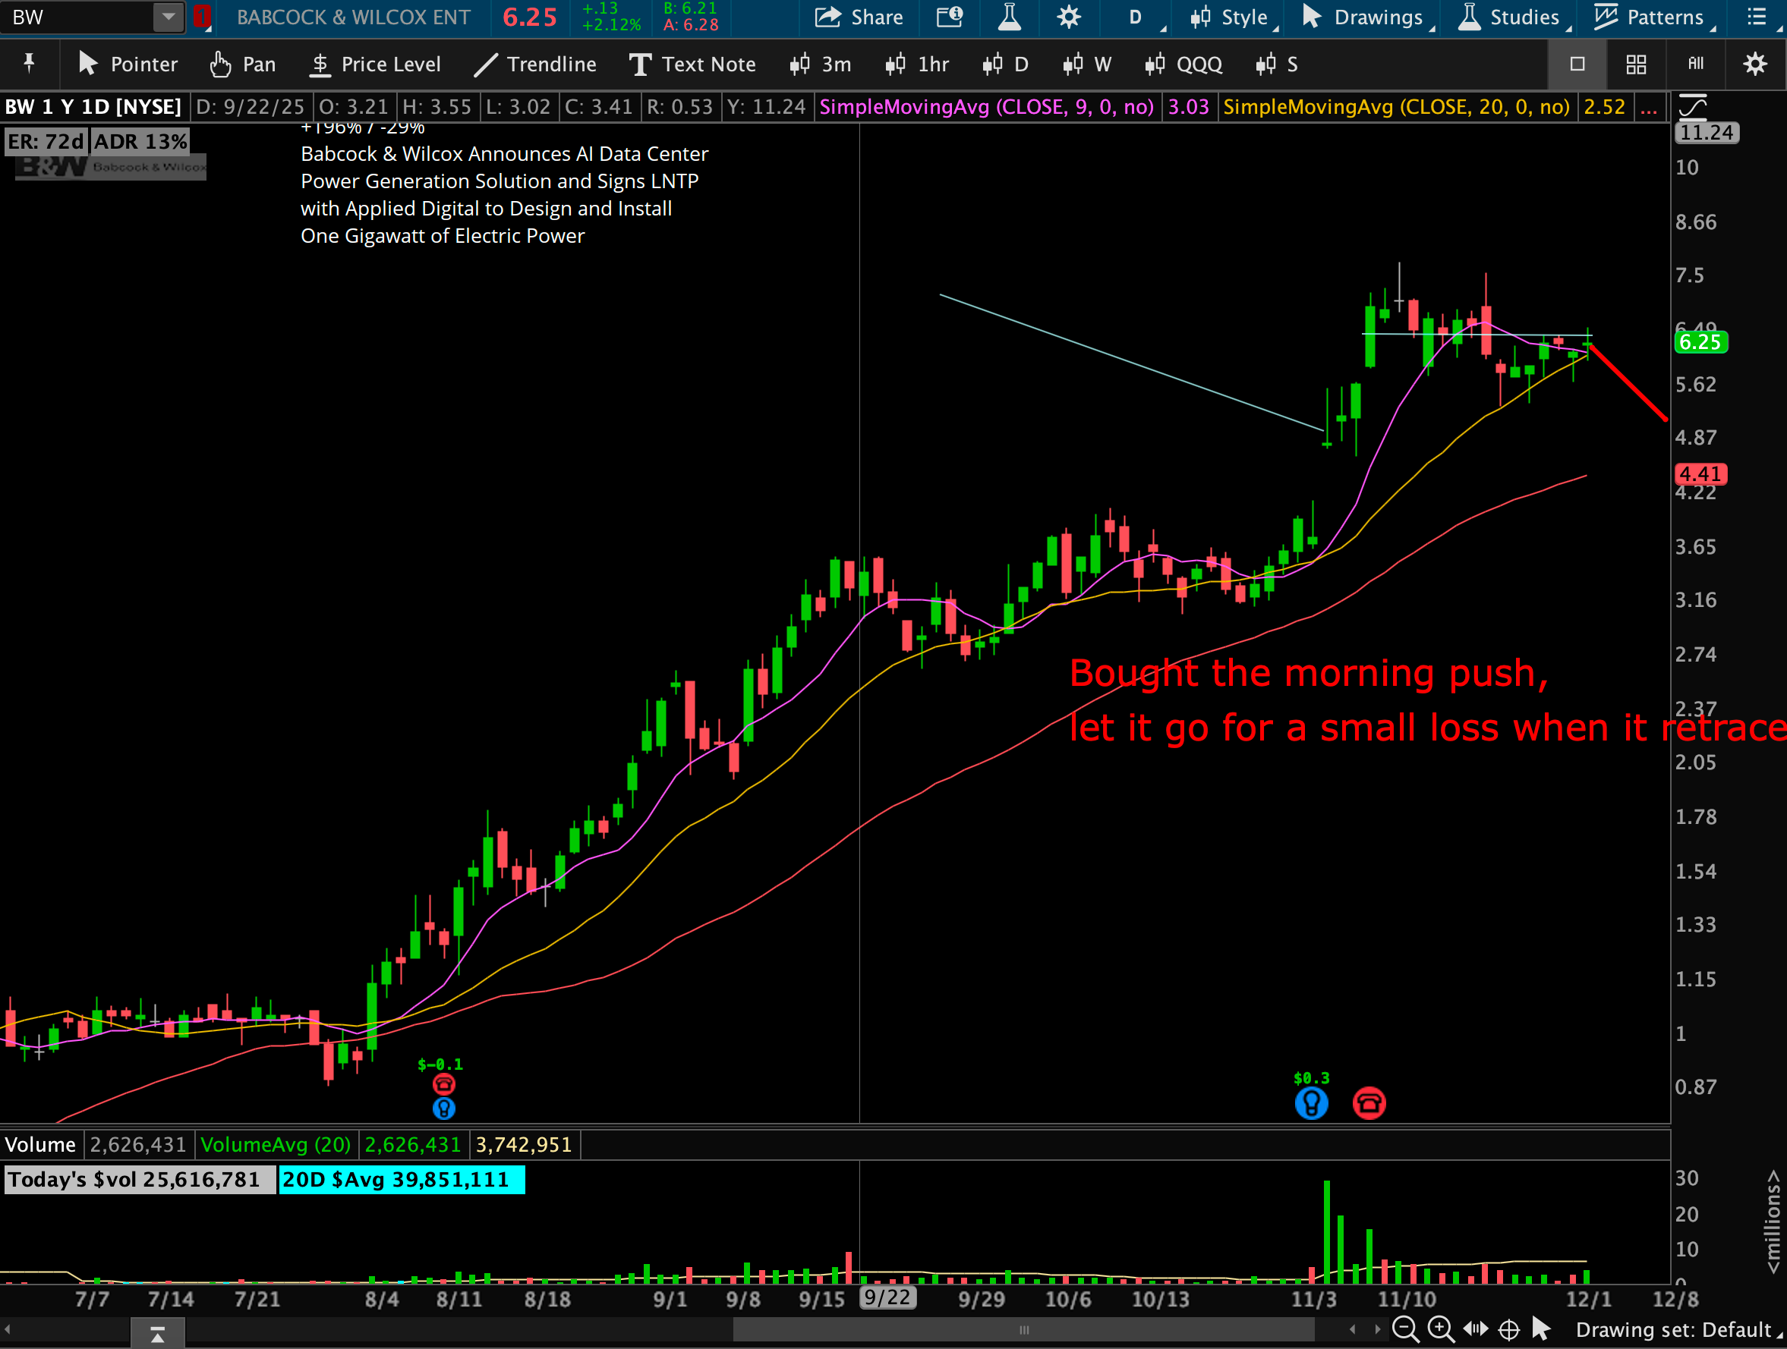Click the zoom in magnifier icon
The height and width of the screenshot is (1349, 1787).
pyautogui.click(x=1440, y=1329)
